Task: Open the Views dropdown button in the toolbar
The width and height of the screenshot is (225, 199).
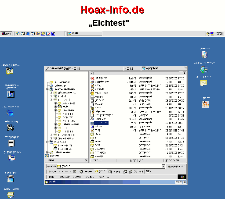Action: pyautogui.click(x=148, y=172)
